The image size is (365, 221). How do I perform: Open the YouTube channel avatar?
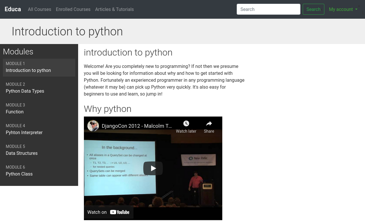pyautogui.click(x=93, y=126)
